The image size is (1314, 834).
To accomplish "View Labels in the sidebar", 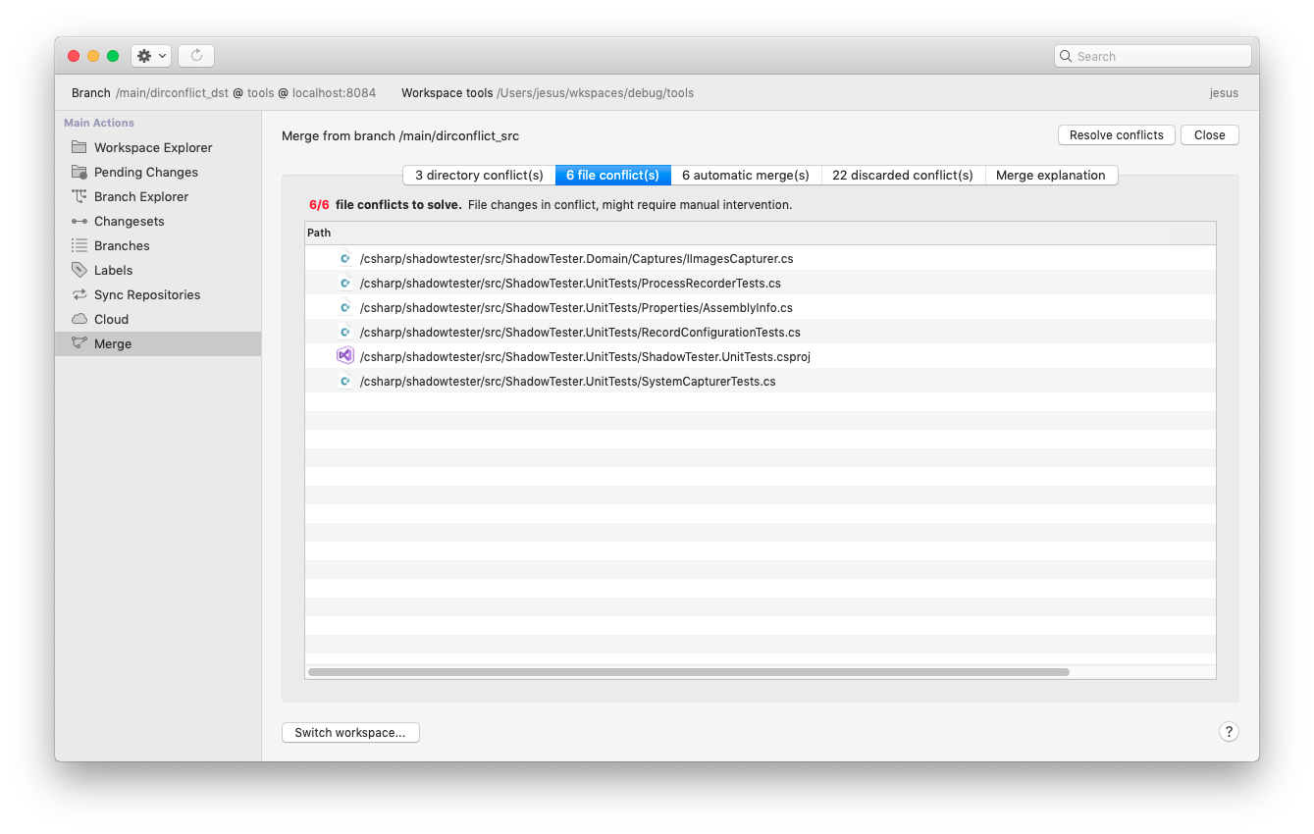I will [114, 270].
